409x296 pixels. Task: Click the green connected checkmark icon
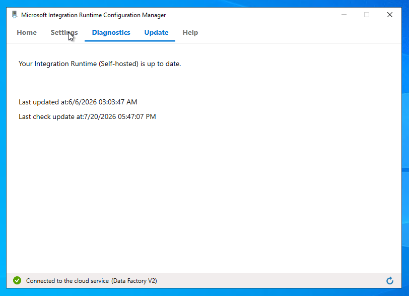pyautogui.click(x=17, y=280)
